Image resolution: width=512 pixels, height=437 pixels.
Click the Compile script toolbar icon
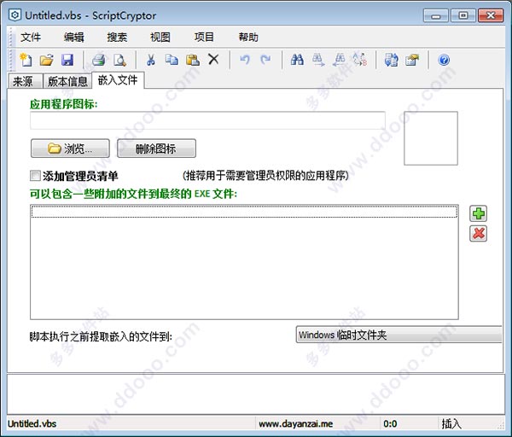[391, 60]
